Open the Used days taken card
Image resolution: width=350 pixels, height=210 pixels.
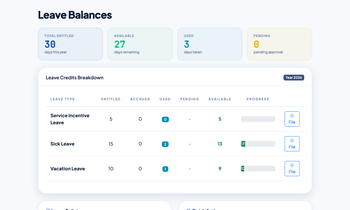[210, 44]
